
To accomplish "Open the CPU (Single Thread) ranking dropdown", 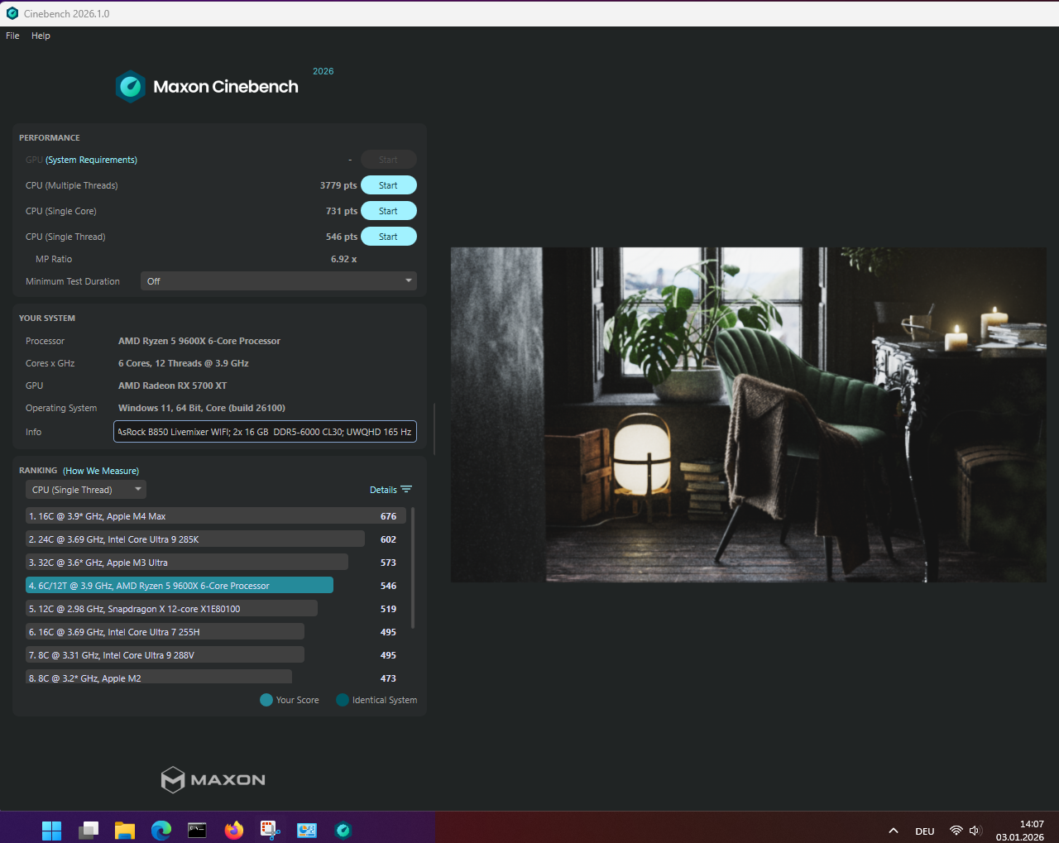I will pos(86,490).
